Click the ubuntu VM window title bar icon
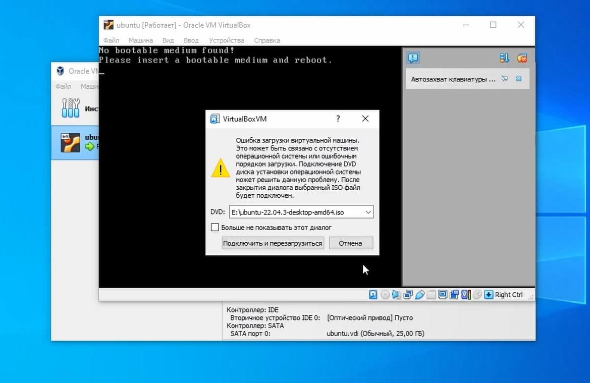This screenshot has height=383, width=590. coord(109,25)
